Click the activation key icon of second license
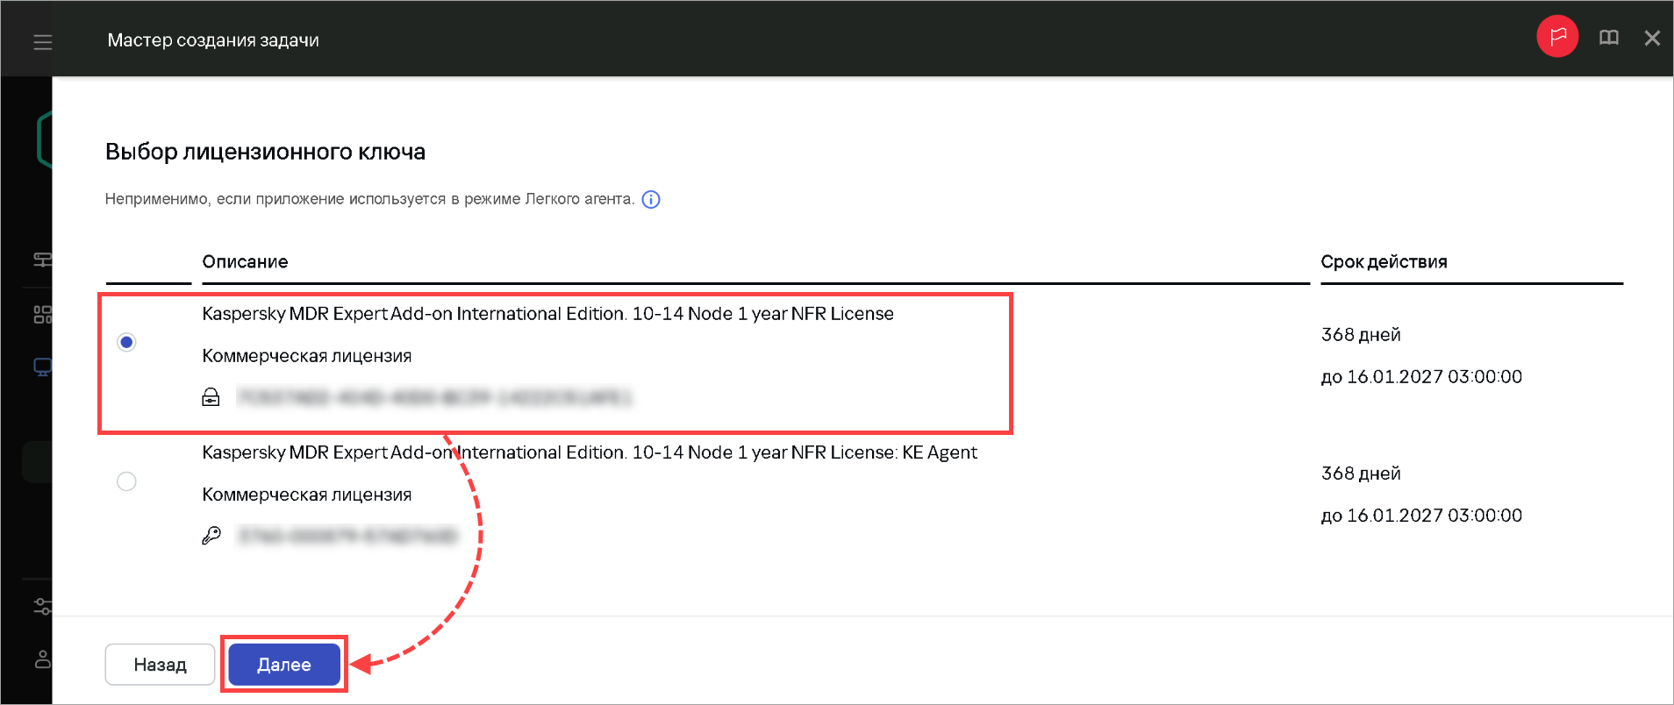 click(x=211, y=535)
